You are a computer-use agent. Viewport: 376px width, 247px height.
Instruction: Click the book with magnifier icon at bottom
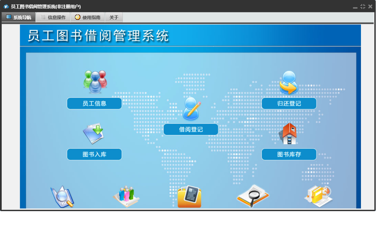point(62,197)
